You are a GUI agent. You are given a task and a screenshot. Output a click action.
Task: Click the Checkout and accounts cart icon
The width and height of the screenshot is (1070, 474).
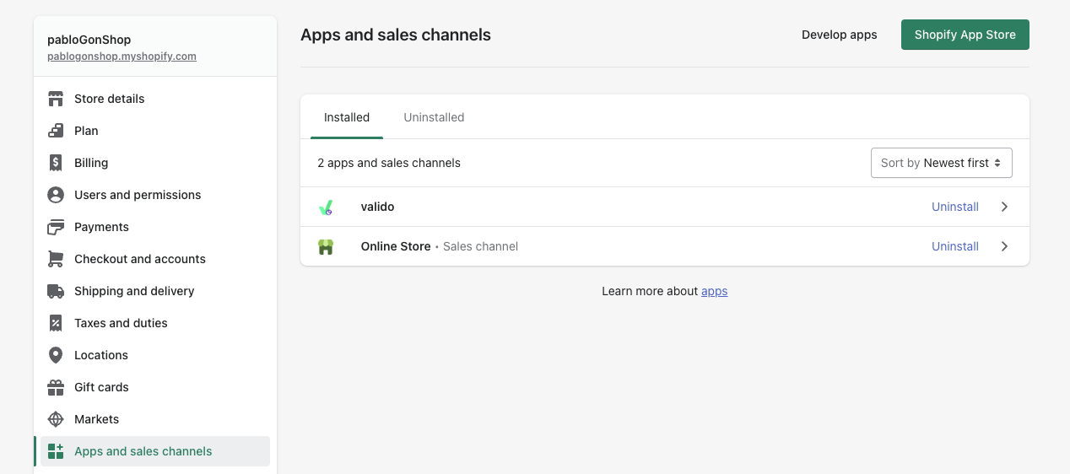[x=56, y=259]
